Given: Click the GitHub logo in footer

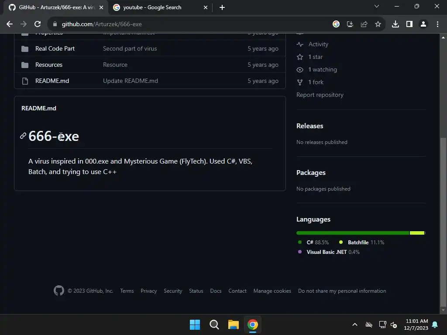Looking at the screenshot, I should (x=59, y=291).
